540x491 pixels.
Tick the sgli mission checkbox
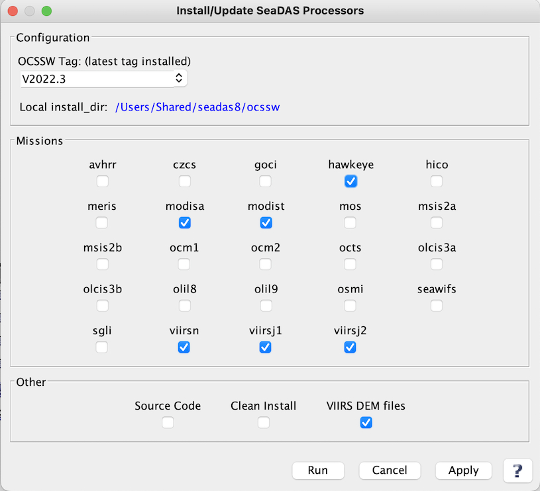[101, 347]
